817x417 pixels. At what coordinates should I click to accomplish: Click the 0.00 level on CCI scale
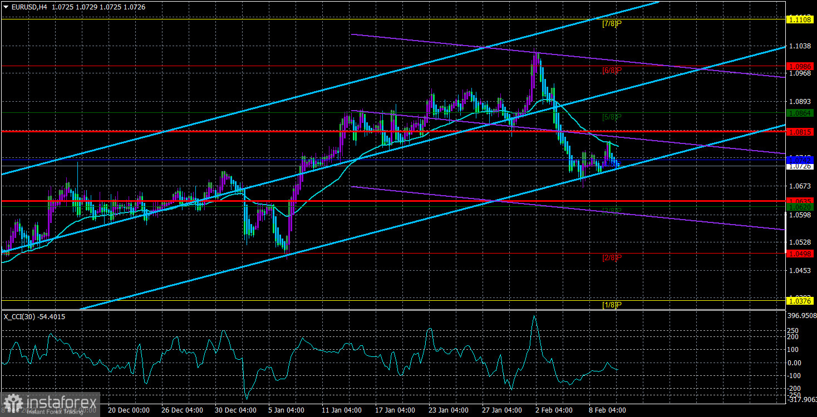click(x=794, y=363)
